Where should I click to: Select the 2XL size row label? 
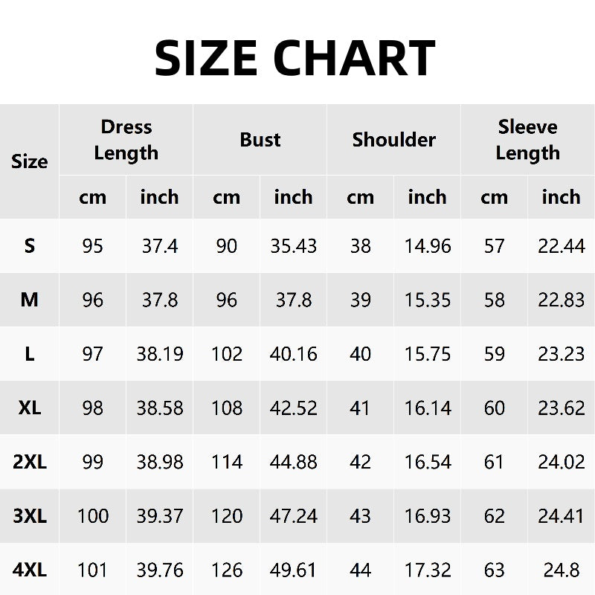click(30, 462)
